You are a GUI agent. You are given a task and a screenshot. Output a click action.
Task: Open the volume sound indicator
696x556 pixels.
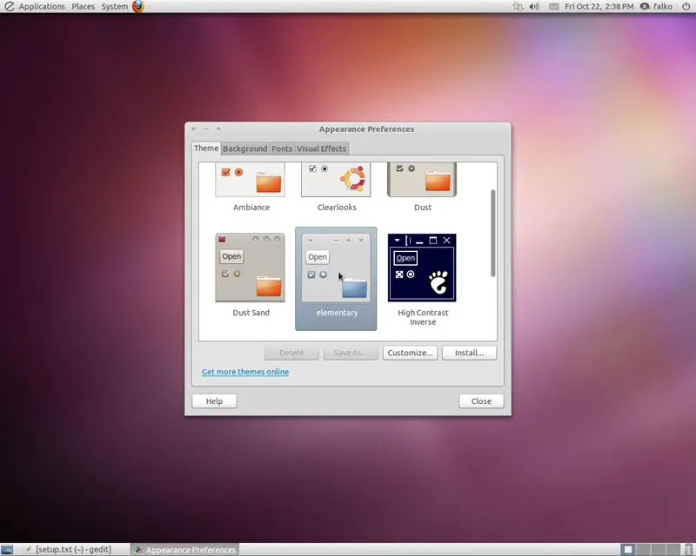click(534, 7)
